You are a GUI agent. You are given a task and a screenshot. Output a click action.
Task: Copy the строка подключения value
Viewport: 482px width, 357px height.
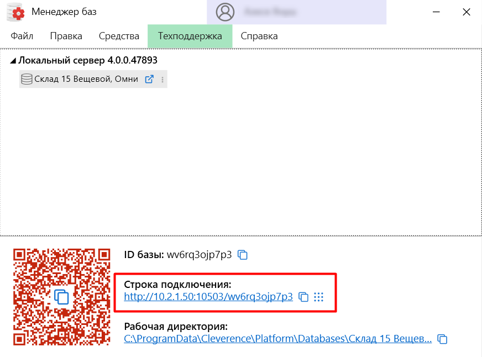point(303,297)
